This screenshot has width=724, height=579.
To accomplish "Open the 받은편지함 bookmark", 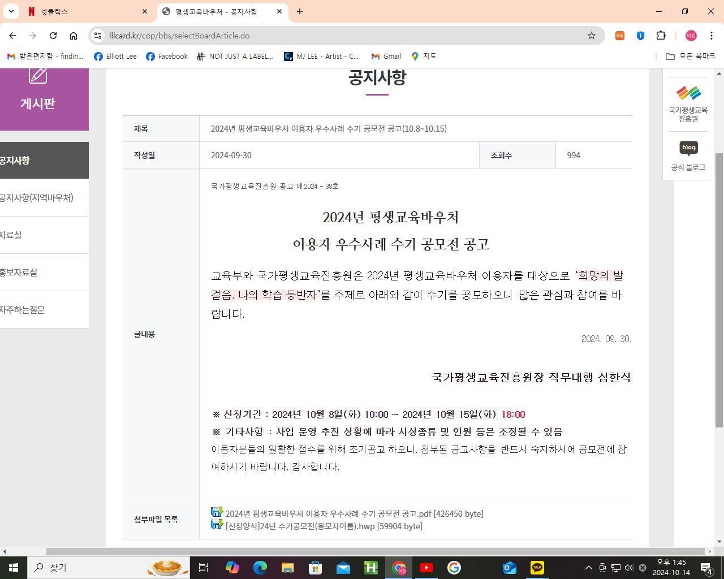I will 45,56.
